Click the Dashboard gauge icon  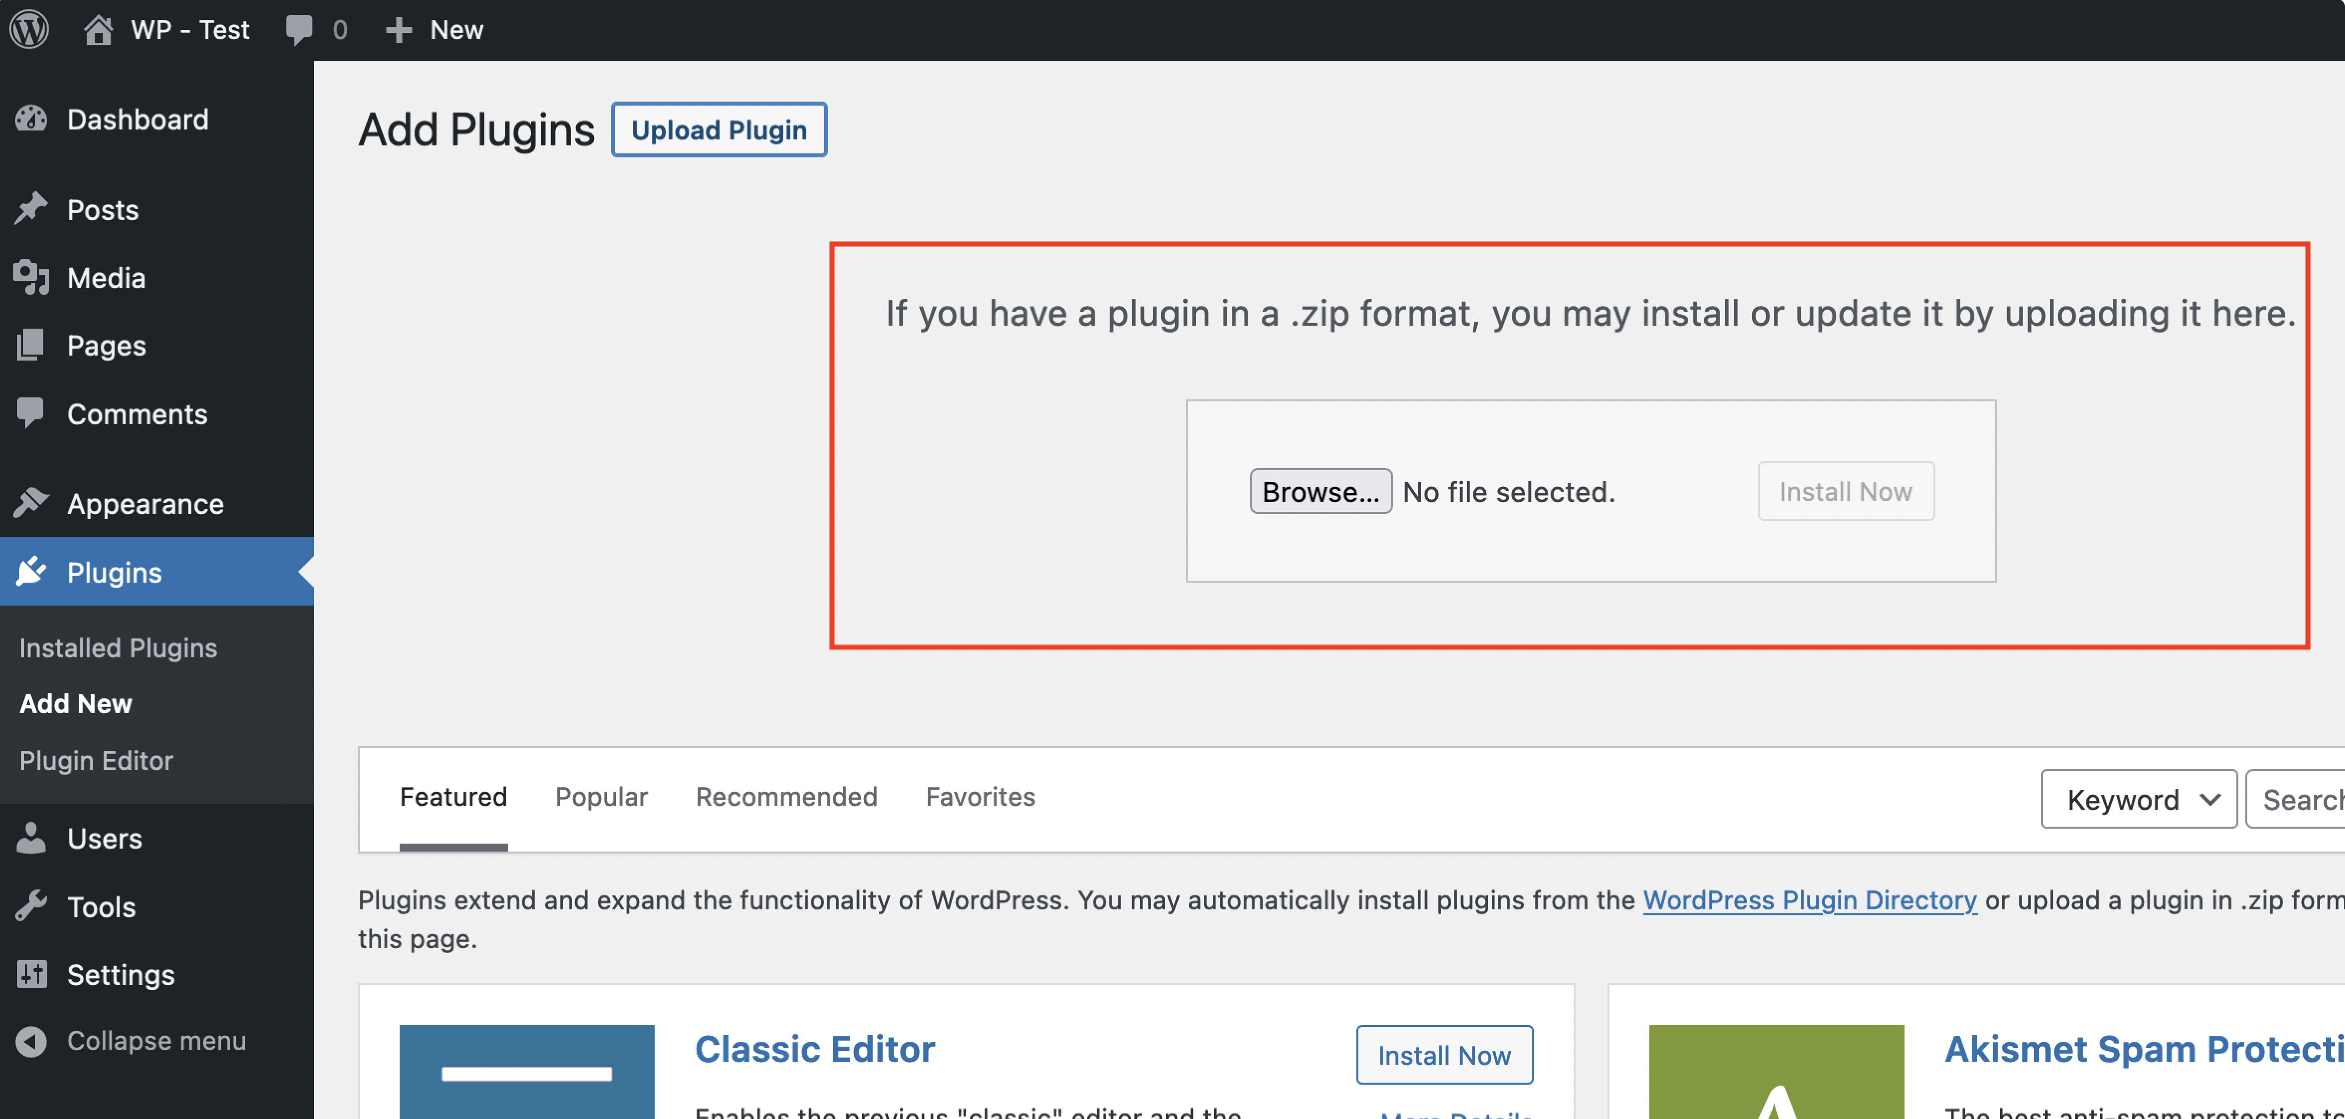tap(31, 119)
